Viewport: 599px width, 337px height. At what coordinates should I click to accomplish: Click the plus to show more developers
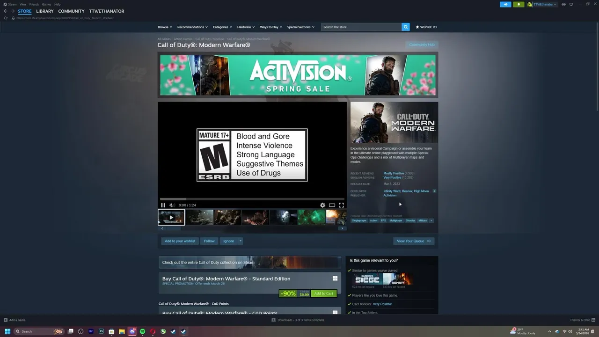click(434, 191)
